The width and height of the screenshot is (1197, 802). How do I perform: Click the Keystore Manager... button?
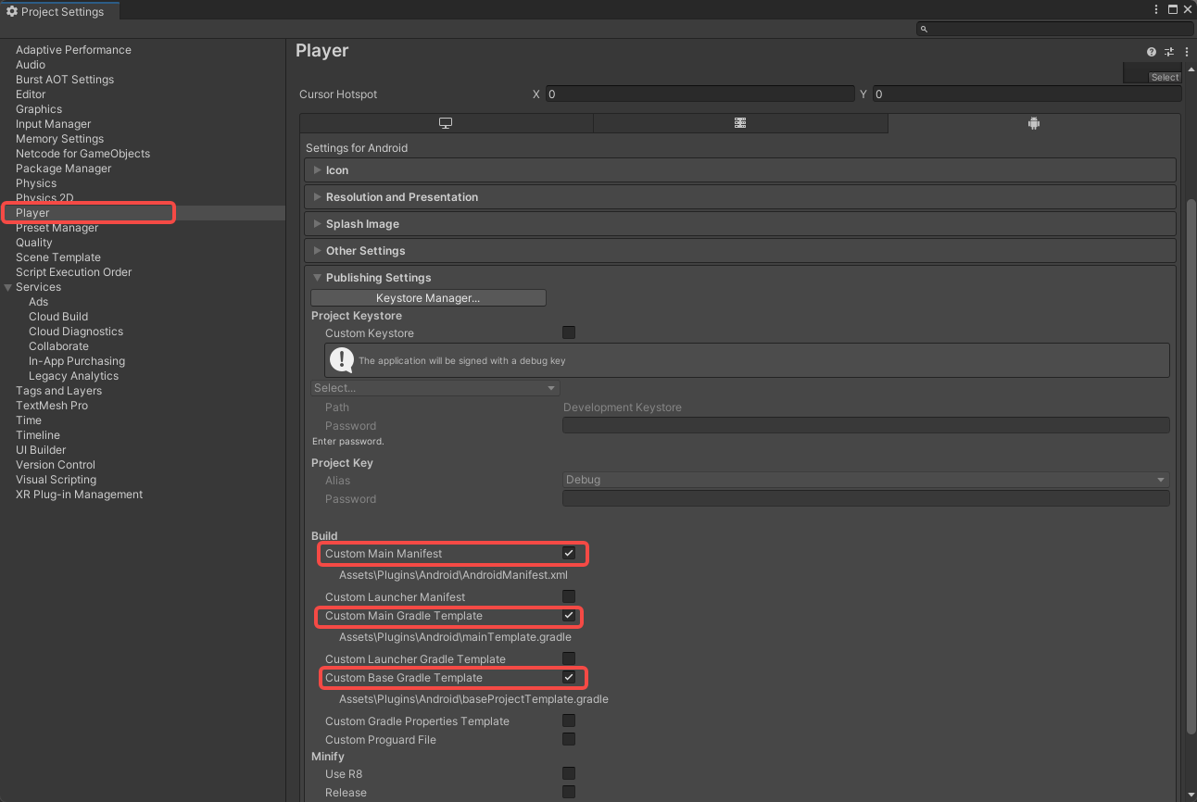(428, 298)
